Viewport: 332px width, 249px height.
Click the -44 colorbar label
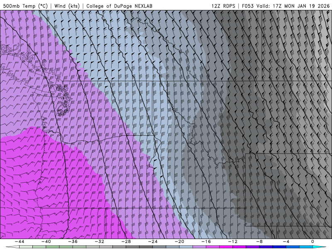point(20,242)
